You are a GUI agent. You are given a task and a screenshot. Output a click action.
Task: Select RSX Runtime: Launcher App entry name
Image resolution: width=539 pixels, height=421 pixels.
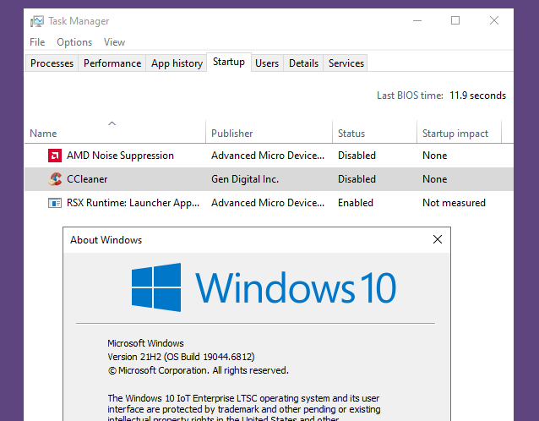tap(133, 203)
